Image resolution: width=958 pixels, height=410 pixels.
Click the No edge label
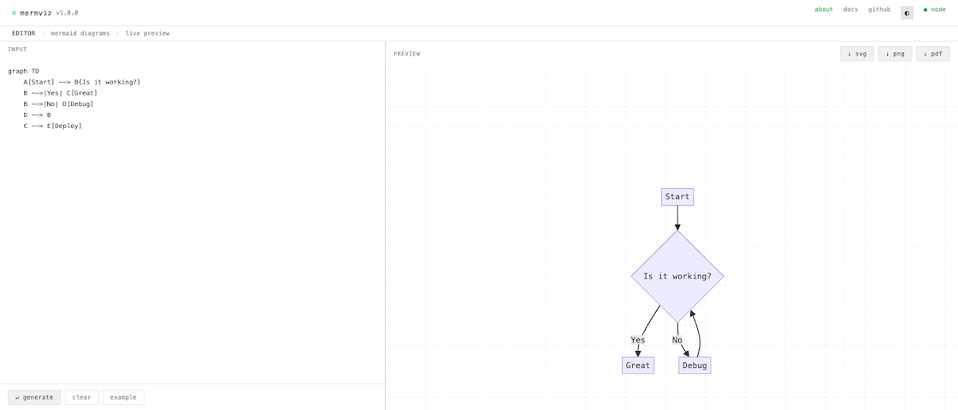click(x=677, y=340)
